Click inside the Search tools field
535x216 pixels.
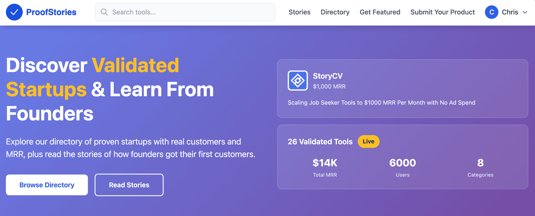pos(185,12)
